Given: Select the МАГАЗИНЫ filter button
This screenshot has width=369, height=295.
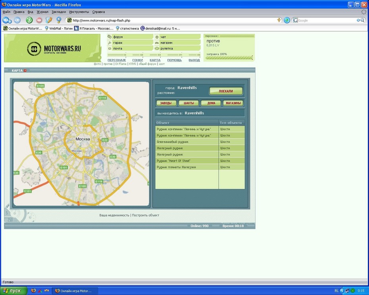Looking at the screenshot, I should (x=233, y=103).
